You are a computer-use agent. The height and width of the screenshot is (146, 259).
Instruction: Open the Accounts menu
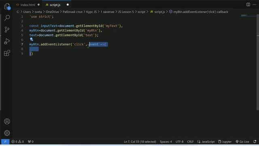coord(7,121)
